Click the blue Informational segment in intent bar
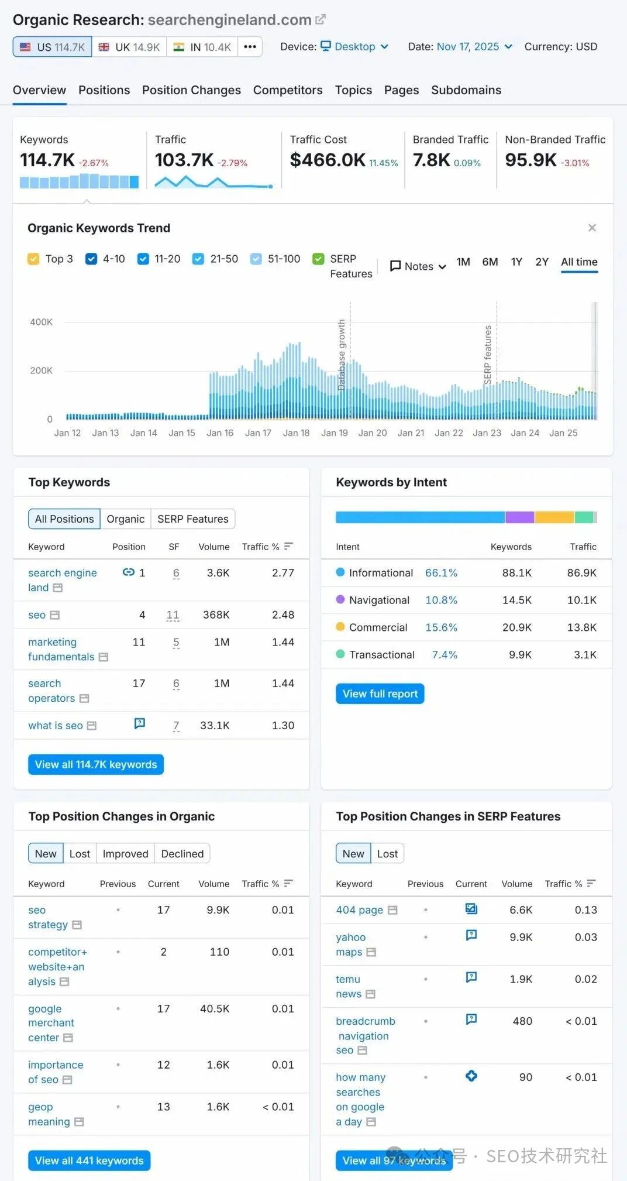 coord(419,517)
